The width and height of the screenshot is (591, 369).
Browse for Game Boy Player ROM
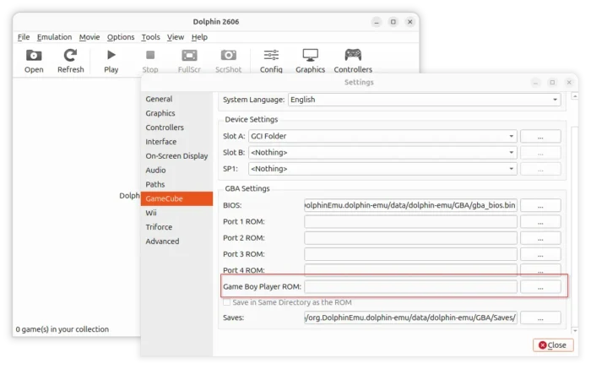pyautogui.click(x=540, y=286)
